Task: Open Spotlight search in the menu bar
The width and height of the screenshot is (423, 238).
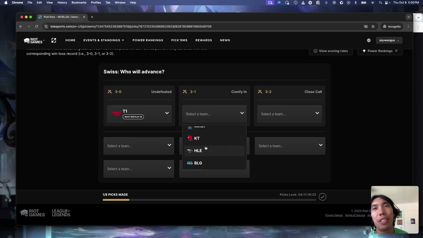Action: [380, 3]
